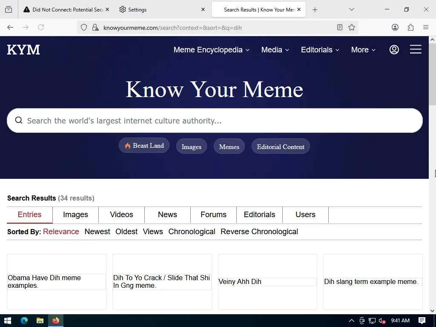Sort results by Relevance

pyautogui.click(x=61, y=232)
